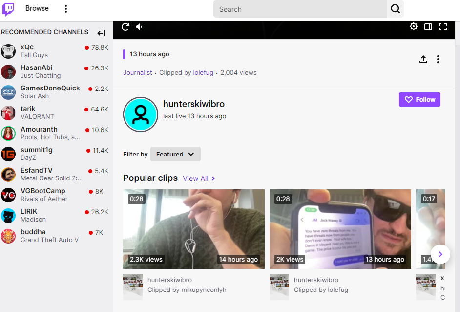Screen dimensions: 460x312
Task: Open player settings gear
Action: pyautogui.click(x=413, y=27)
